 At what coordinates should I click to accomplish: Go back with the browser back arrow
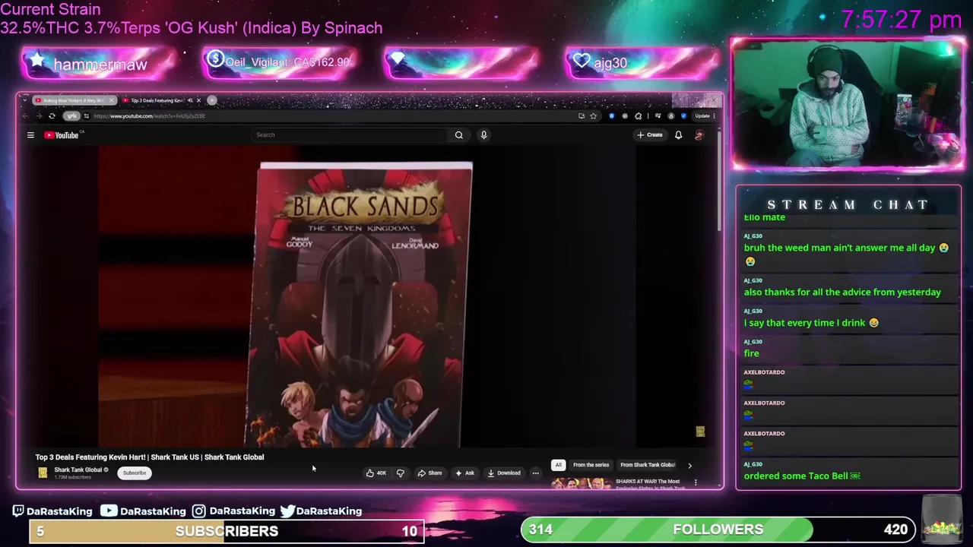coord(25,116)
